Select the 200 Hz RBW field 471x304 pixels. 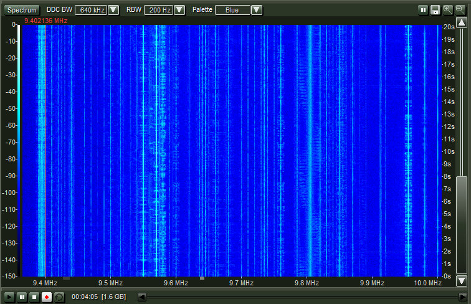[159, 10]
